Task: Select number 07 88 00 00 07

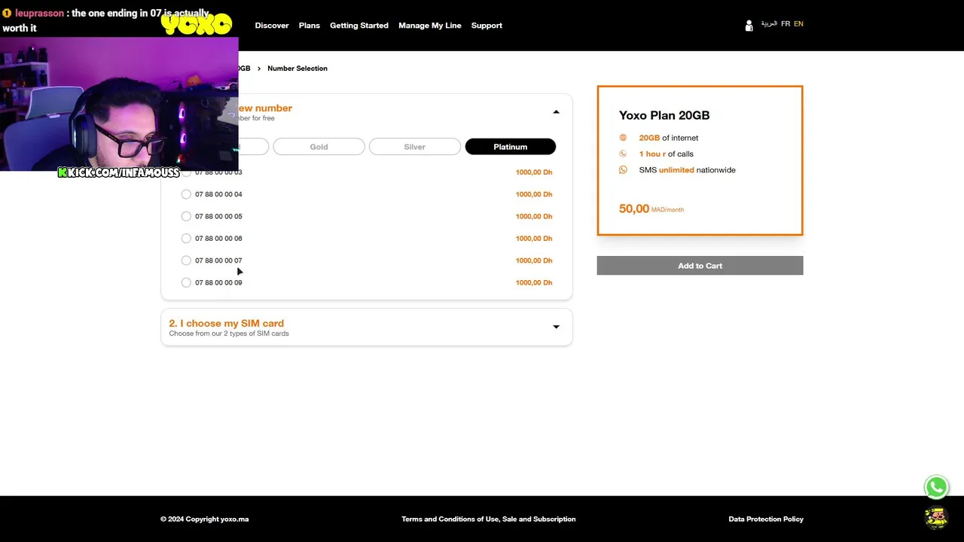Action: click(186, 260)
